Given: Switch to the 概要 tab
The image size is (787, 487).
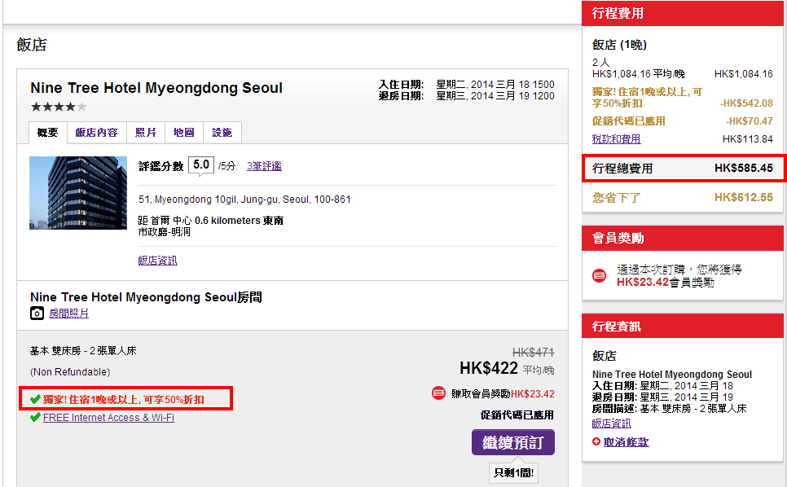Looking at the screenshot, I should point(48,133).
